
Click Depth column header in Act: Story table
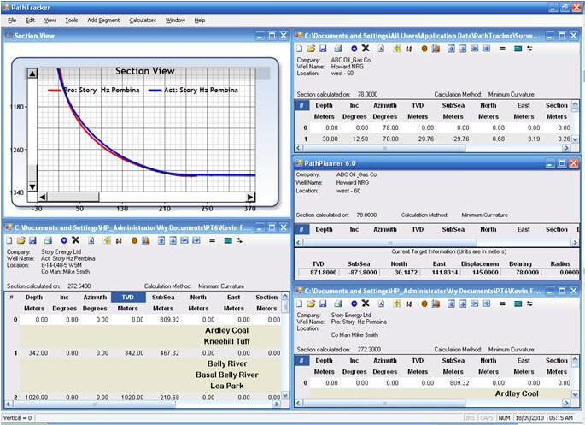point(34,298)
